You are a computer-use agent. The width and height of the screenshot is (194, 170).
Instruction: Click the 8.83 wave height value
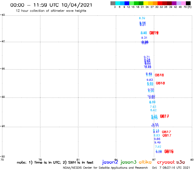[157, 135]
